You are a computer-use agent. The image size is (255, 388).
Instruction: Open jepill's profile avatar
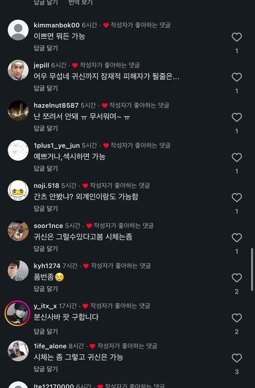pyautogui.click(x=18, y=70)
